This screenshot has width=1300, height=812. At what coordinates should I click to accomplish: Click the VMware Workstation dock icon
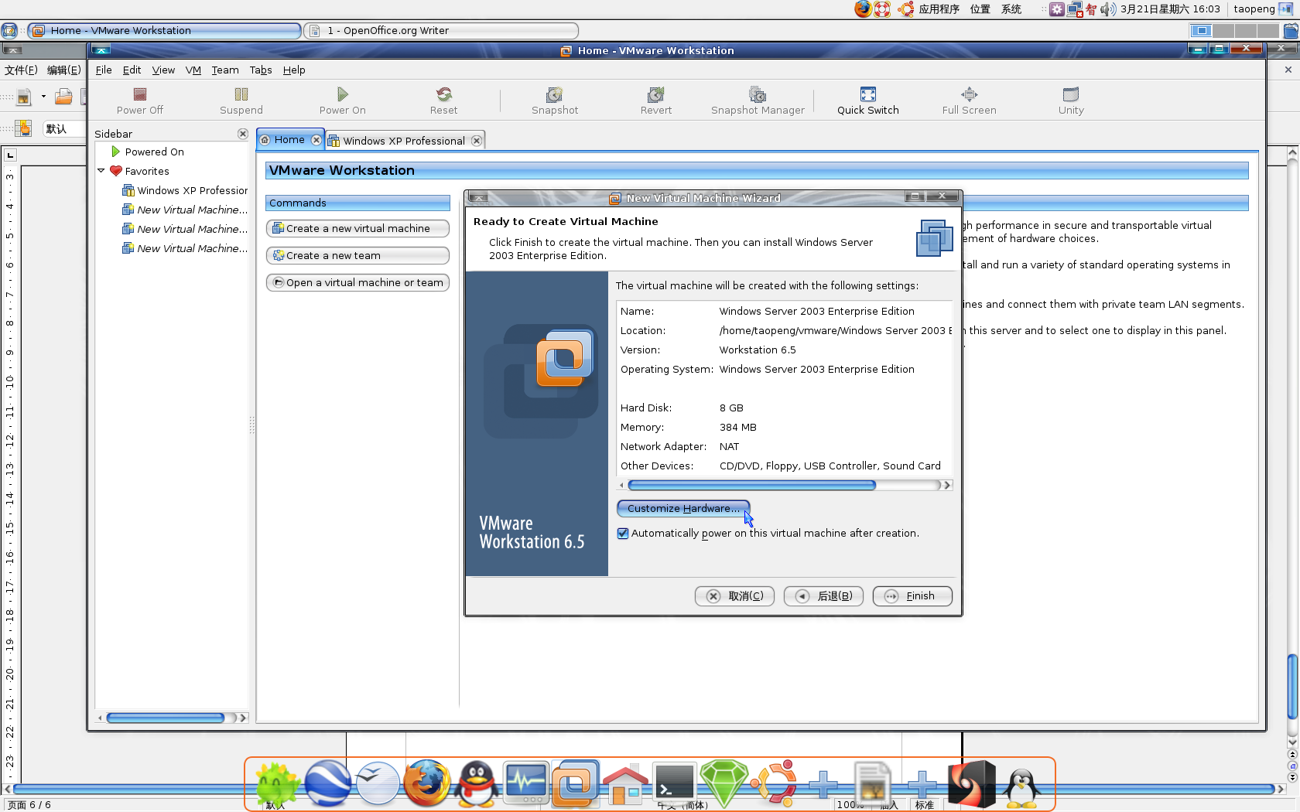tap(575, 784)
